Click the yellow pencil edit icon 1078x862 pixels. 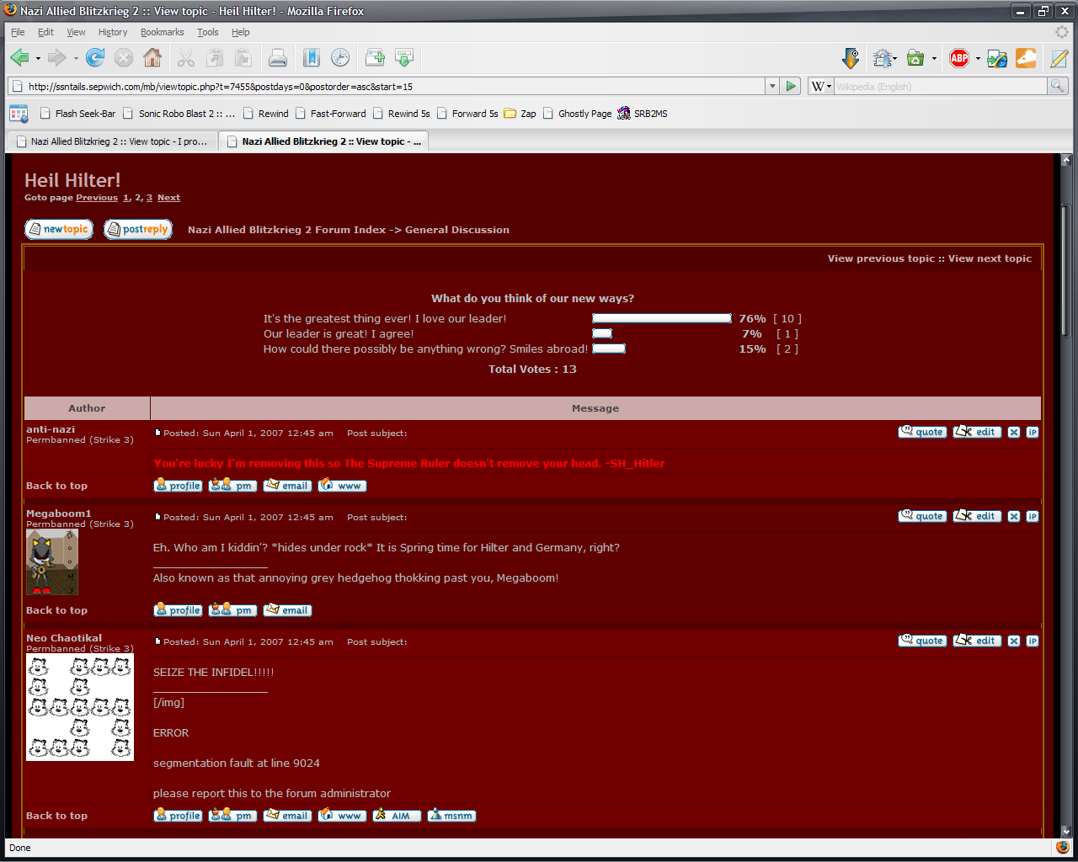[x=1059, y=58]
